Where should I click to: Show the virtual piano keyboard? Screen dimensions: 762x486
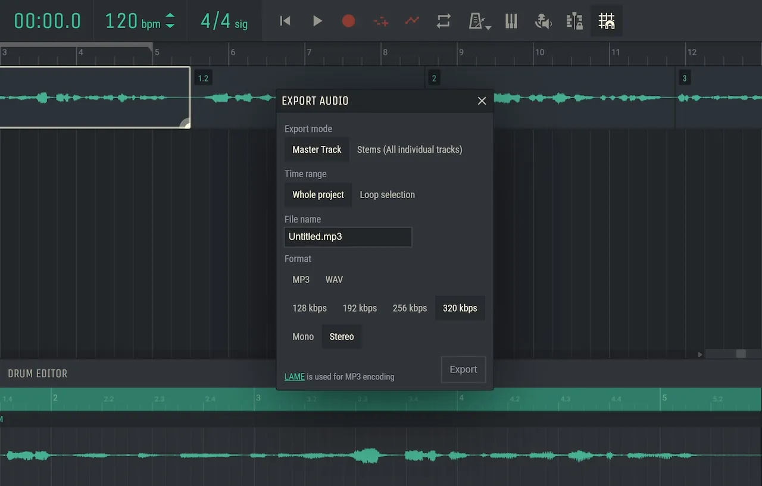pyautogui.click(x=511, y=21)
